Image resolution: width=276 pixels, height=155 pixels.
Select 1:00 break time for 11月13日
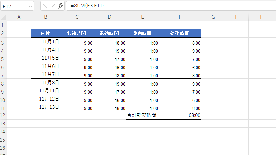pos(142,107)
